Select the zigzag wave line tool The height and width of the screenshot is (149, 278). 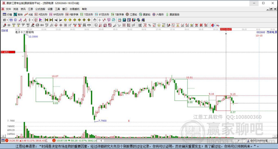tap(119, 25)
